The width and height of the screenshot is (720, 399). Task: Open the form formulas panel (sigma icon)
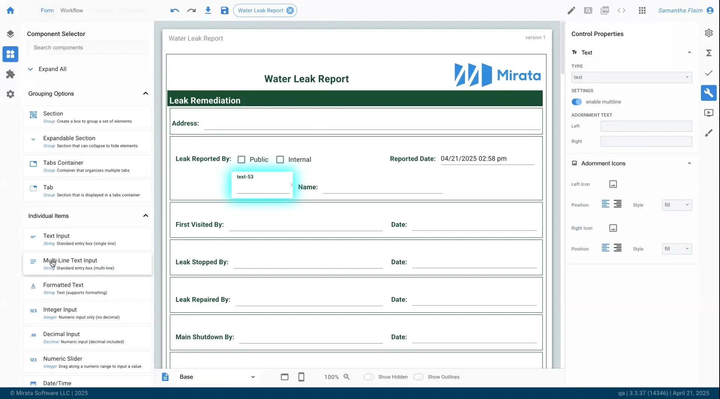tap(708, 52)
